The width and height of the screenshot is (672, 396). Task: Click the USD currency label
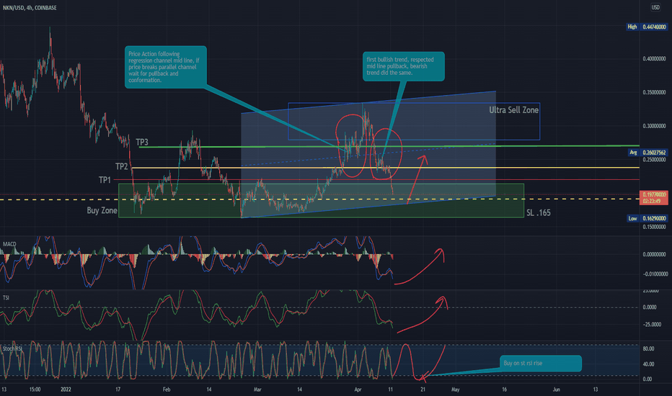tap(655, 7)
